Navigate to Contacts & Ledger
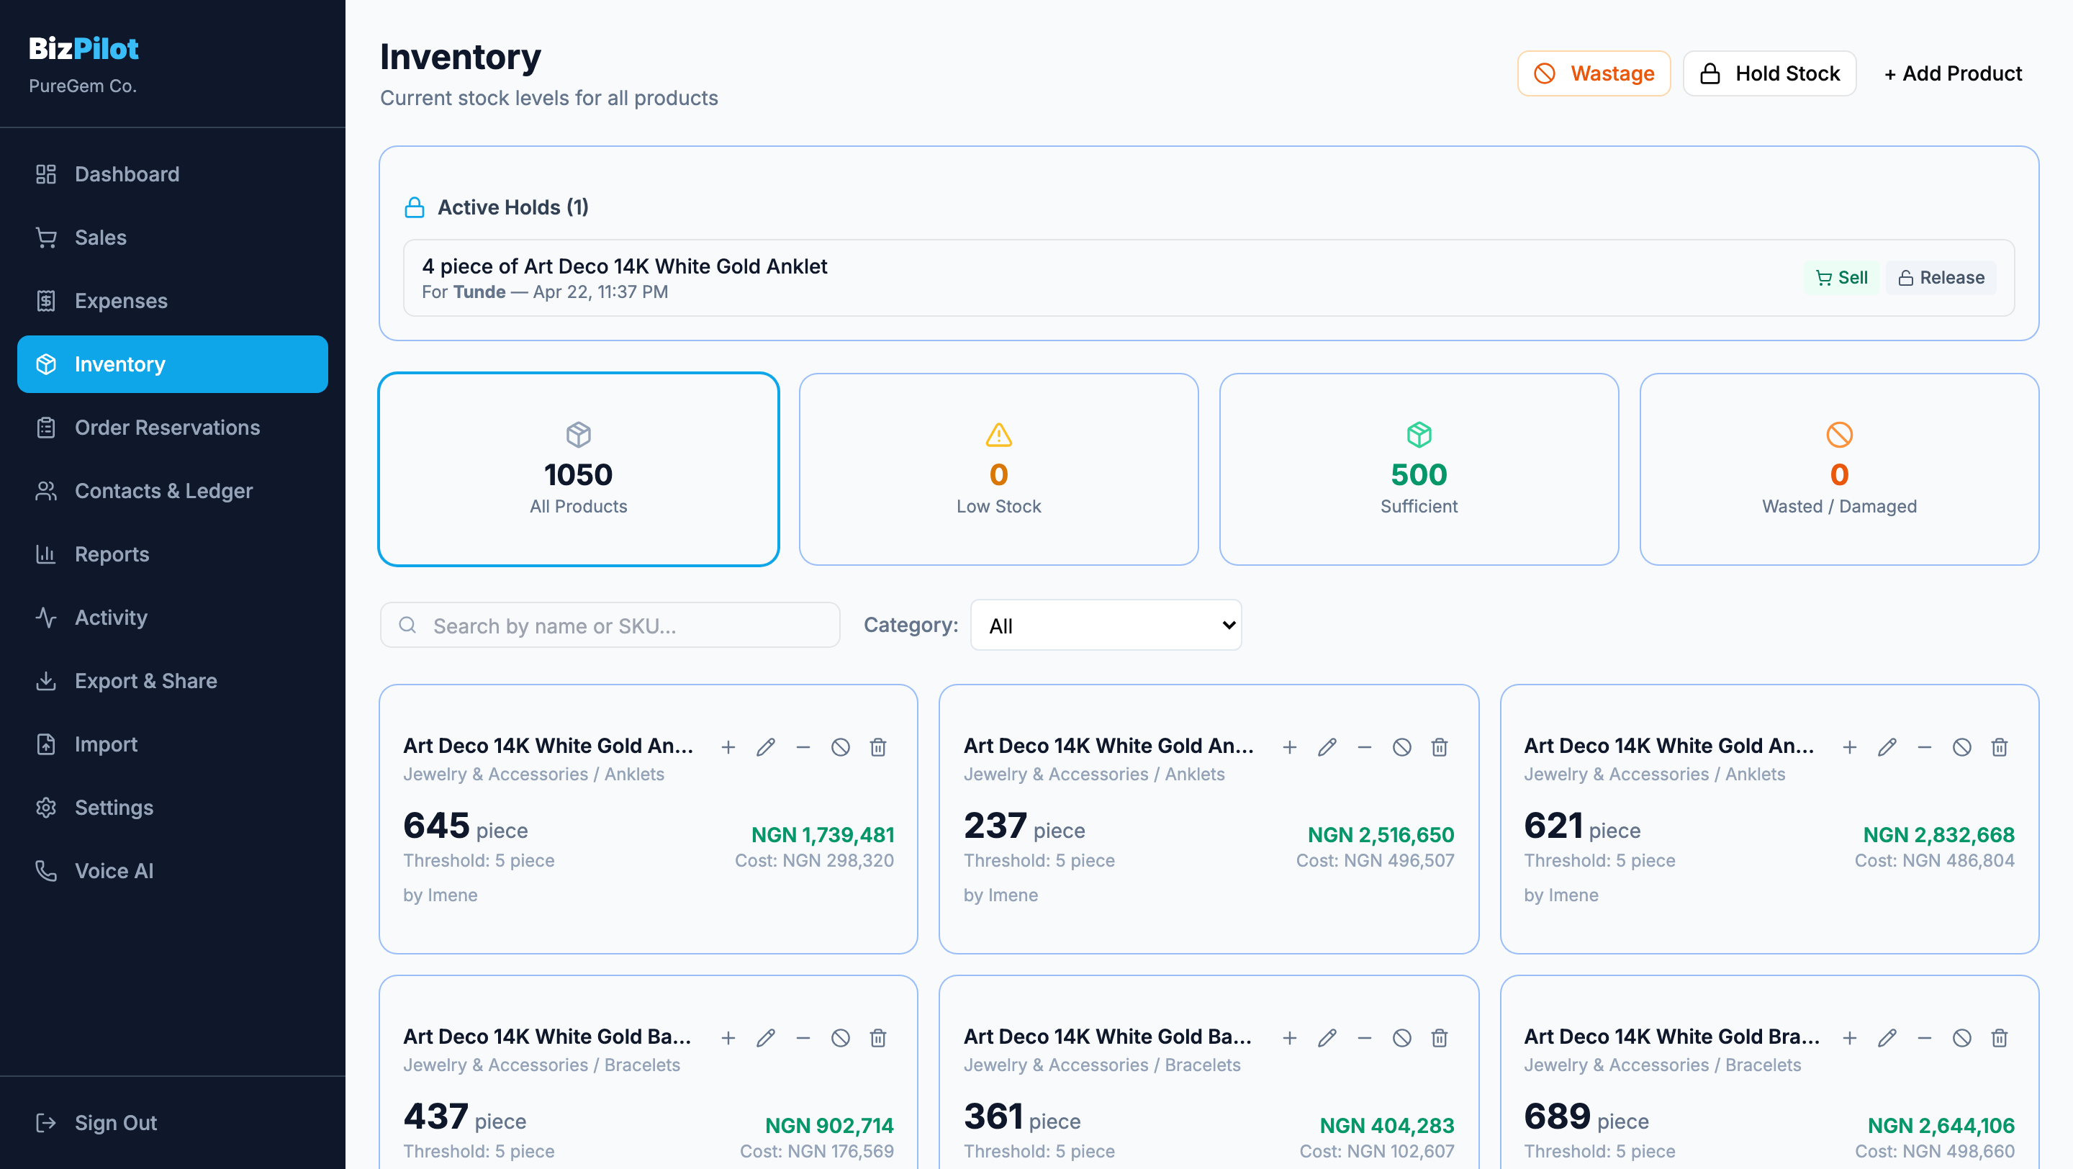The width and height of the screenshot is (2073, 1169). 172,491
